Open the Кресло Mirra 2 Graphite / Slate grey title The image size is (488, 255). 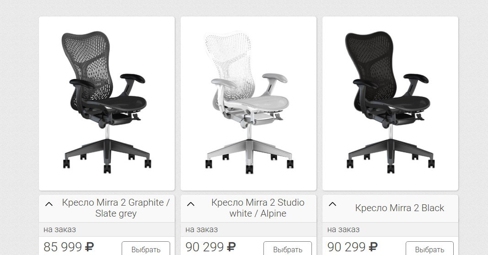click(116, 208)
